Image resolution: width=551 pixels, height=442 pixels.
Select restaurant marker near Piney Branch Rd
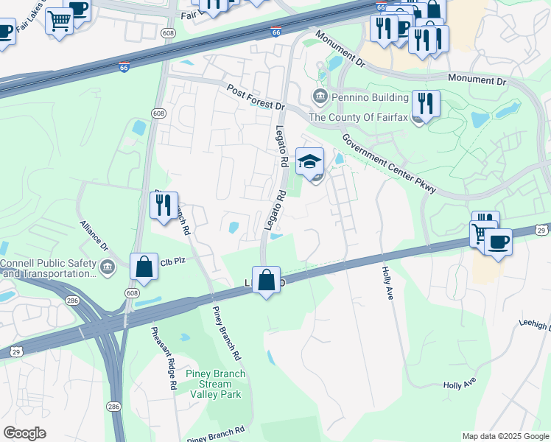(164, 206)
